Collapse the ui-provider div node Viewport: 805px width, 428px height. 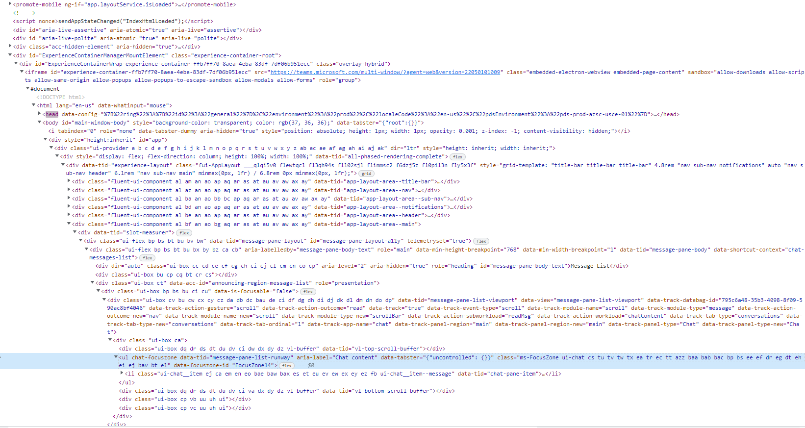pos(51,148)
